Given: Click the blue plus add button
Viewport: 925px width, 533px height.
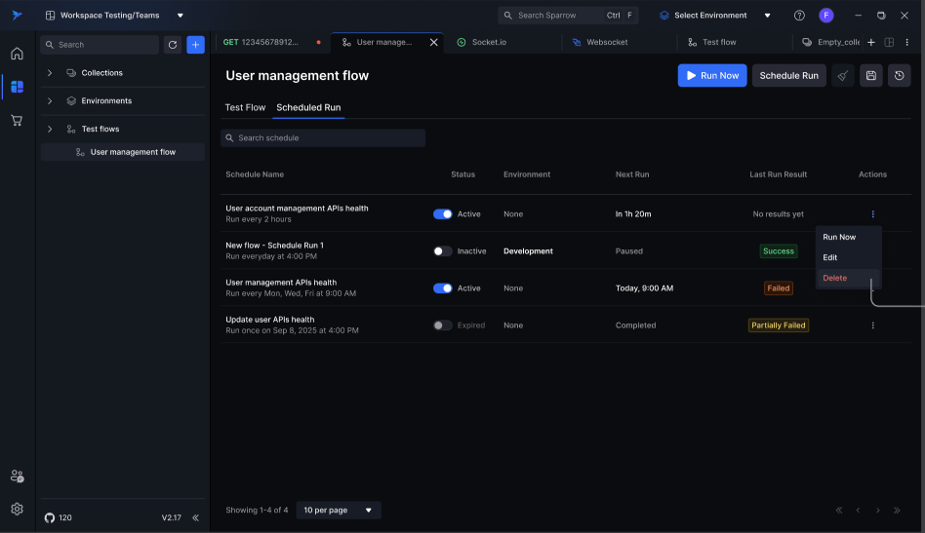Looking at the screenshot, I should (x=195, y=45).
